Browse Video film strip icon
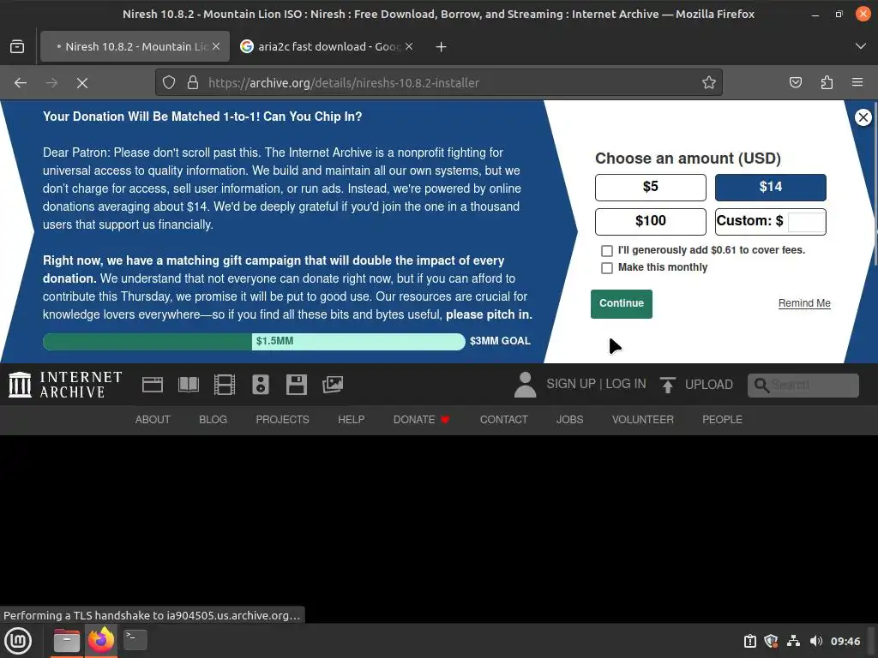Viewport: 878px width, 658px height. pos(225,385)
